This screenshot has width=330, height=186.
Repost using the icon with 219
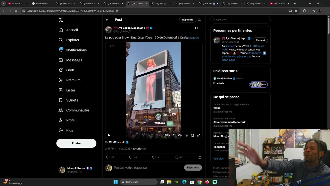pos(133,157)
